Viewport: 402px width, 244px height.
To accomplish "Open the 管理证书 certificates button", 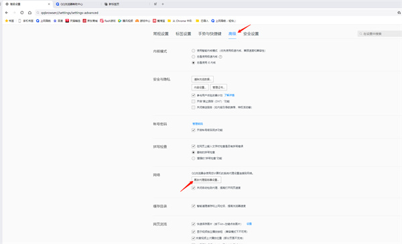I will click(x=218, y=88).
